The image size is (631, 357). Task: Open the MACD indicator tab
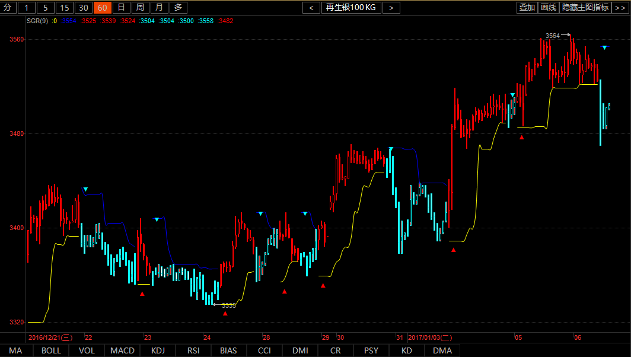(x=122, y=350)
